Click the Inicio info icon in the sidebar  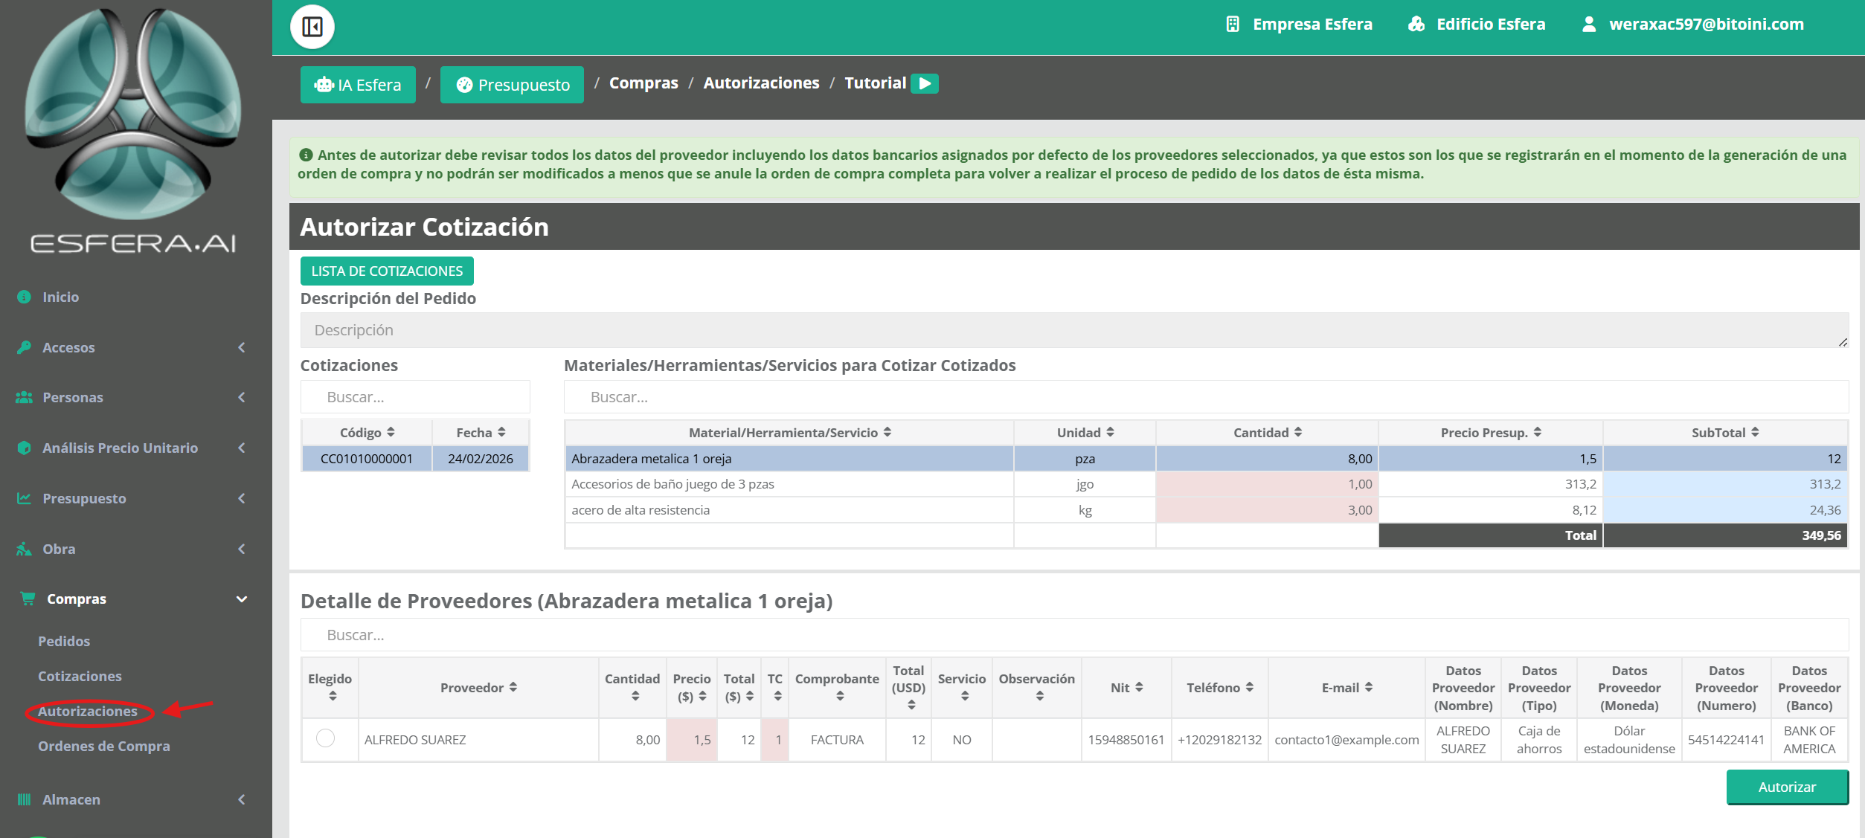tap(25, 297)
